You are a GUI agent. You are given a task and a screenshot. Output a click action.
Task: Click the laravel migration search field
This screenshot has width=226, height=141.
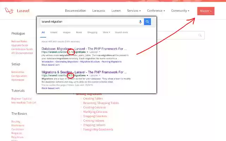point(89,22)
